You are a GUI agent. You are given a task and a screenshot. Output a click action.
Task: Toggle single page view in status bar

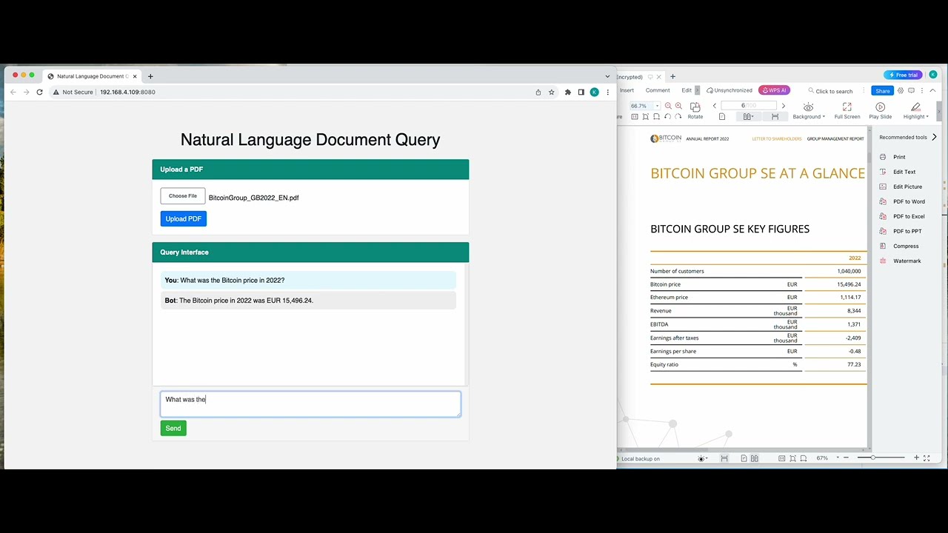pyautogui.click(x=744, y=457)
